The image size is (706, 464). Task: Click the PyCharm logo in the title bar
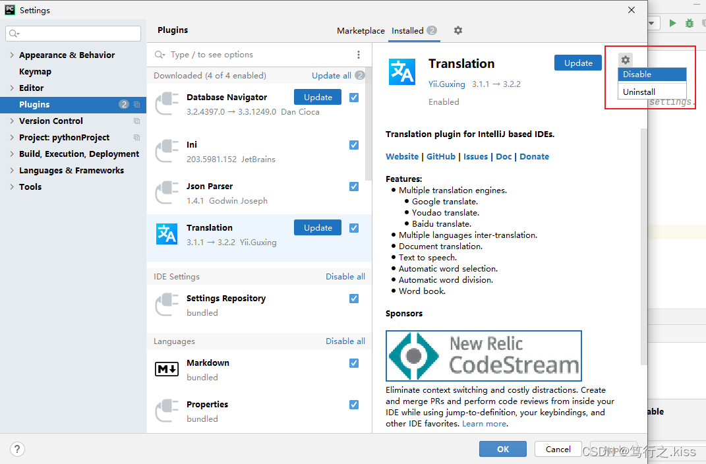(10, 10)
